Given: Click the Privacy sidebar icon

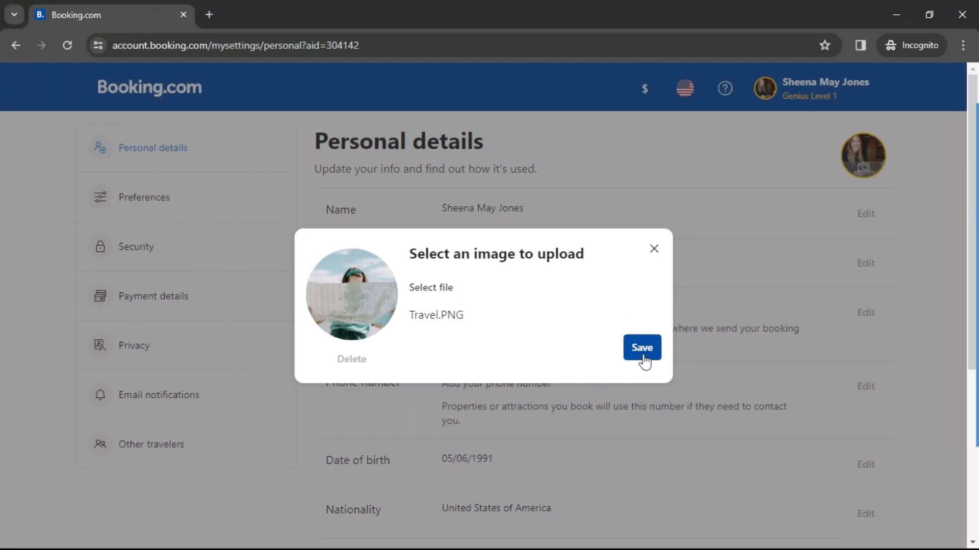Looking at the screenshot, I should (x=99, y=345).
